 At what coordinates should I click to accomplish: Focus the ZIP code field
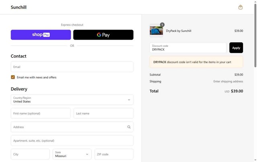[x=114, y=154]
